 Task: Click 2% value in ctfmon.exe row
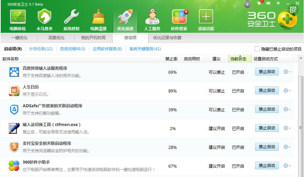(x=172, y=129)
